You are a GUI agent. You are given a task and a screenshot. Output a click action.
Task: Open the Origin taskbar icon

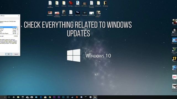pyautogui.click(x=77, y=97)
